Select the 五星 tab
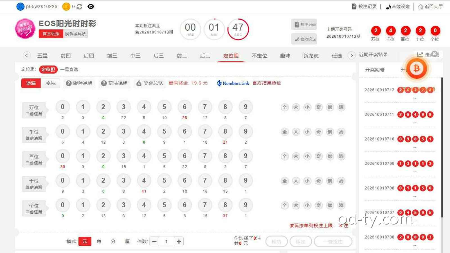 point(42,56)
